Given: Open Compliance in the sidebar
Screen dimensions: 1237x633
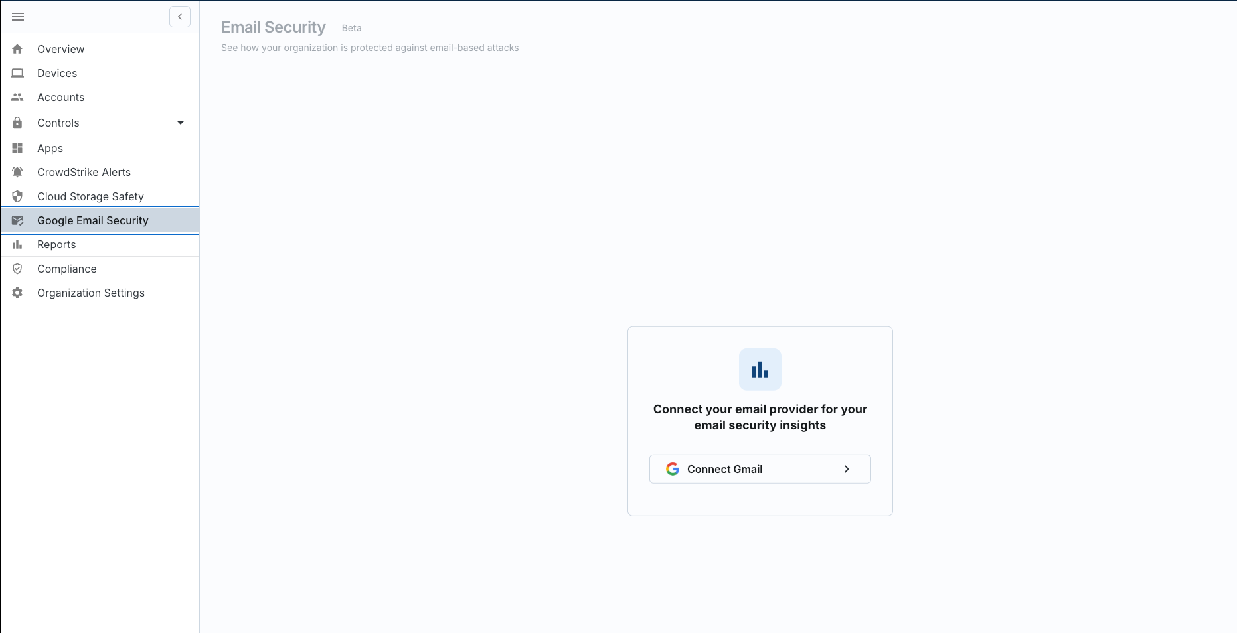Looking at the screenshot, I should (100, 269).
